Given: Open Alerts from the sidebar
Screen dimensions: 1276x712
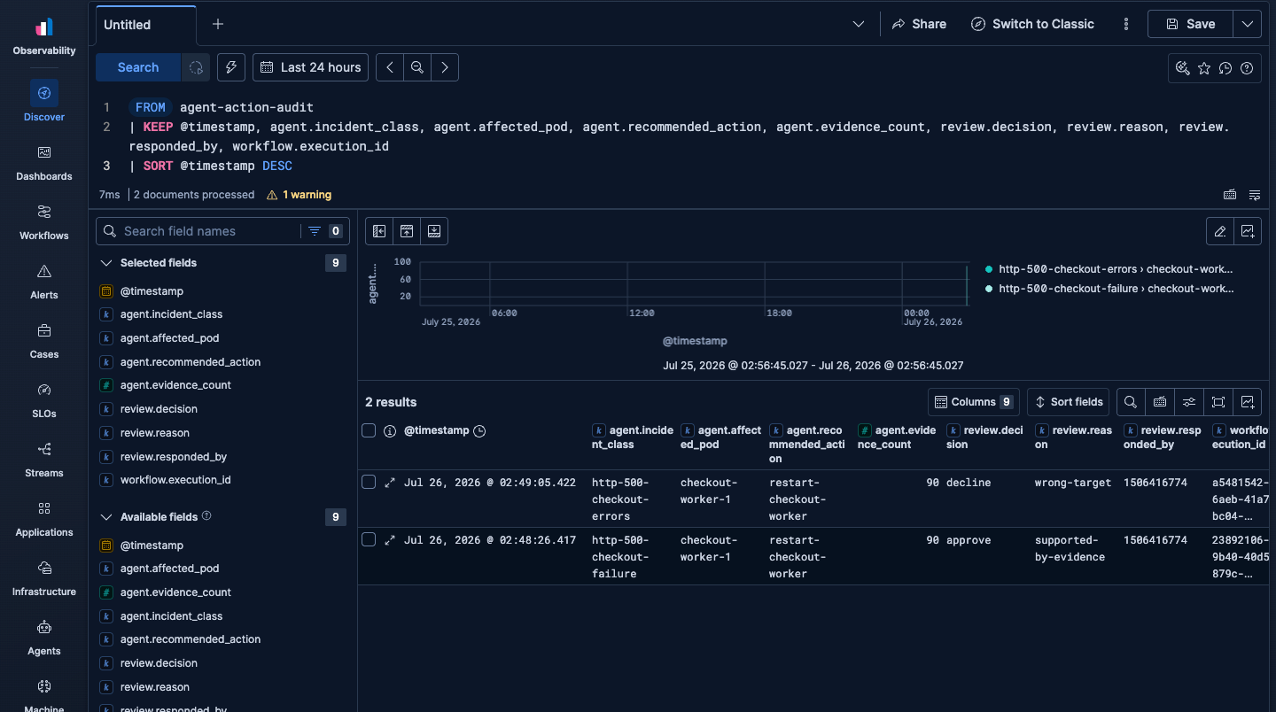Looking at the screenshot, I should coord(44,280).
